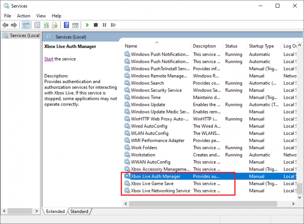Click the green Start Service toolbar icon
The width and height of the screenshot is (304, 224).
[x=87, y=25]
